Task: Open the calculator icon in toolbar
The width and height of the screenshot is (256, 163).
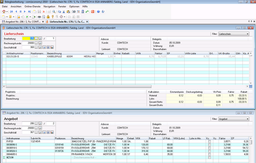Action: [83, 12]
